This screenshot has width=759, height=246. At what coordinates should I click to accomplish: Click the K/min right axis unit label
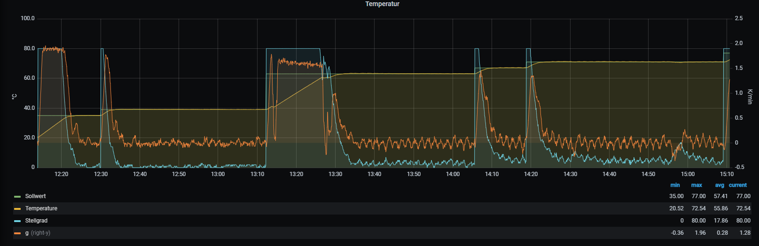pyautogui.click(x=750, y=96)
